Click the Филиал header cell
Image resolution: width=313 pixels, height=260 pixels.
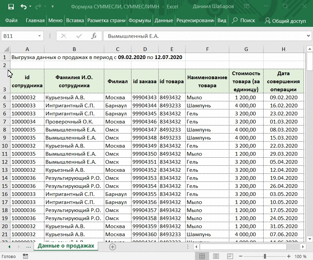pyautogui.click(x=118, y=81)
